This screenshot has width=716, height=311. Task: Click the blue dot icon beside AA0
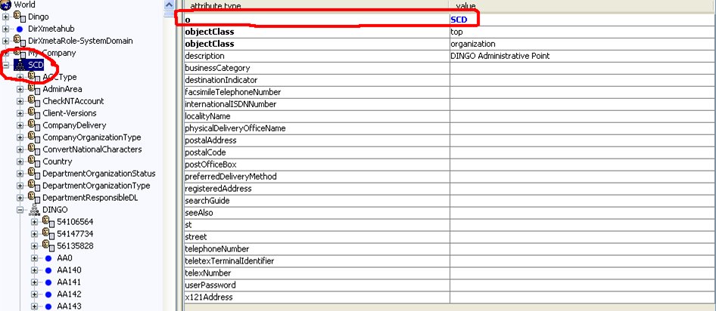[x=48, y=258]
